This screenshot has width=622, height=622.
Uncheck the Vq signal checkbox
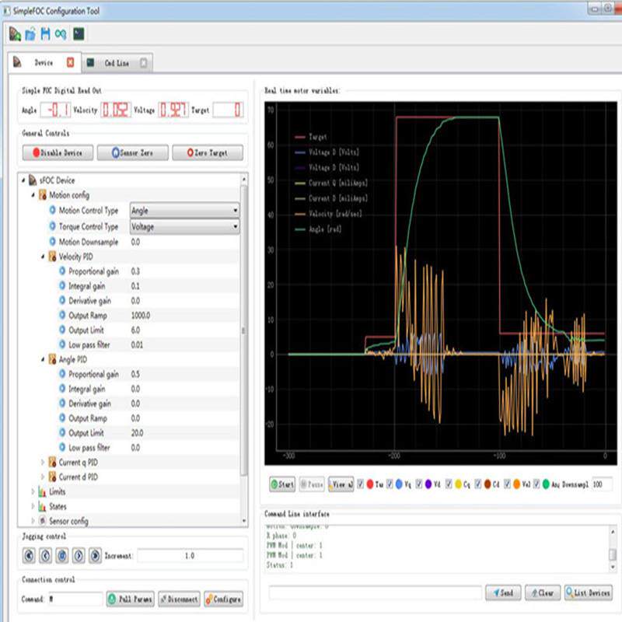pos(390,484)
